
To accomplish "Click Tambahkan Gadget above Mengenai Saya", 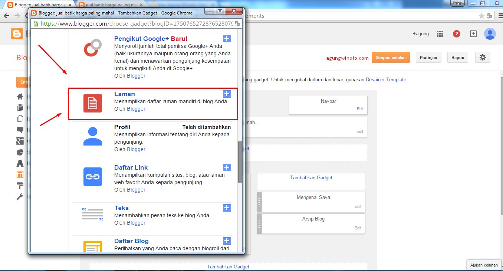I will pyautogui.click(x=311, y=177).
